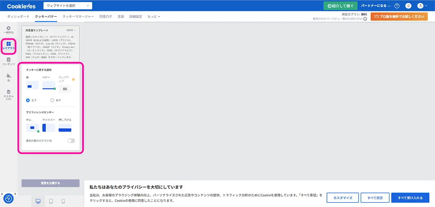The width and height of the screenshot is (435, 207).
Task: Click the premium crown icon beside ポップアップ
Action: click(73, 79)
